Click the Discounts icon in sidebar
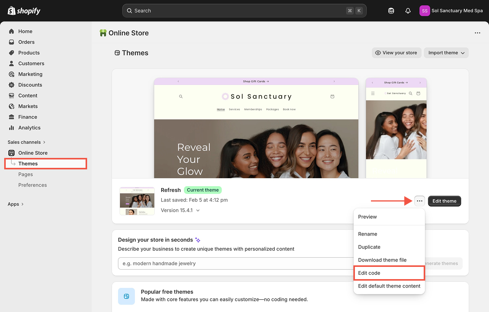 point(11,85)
